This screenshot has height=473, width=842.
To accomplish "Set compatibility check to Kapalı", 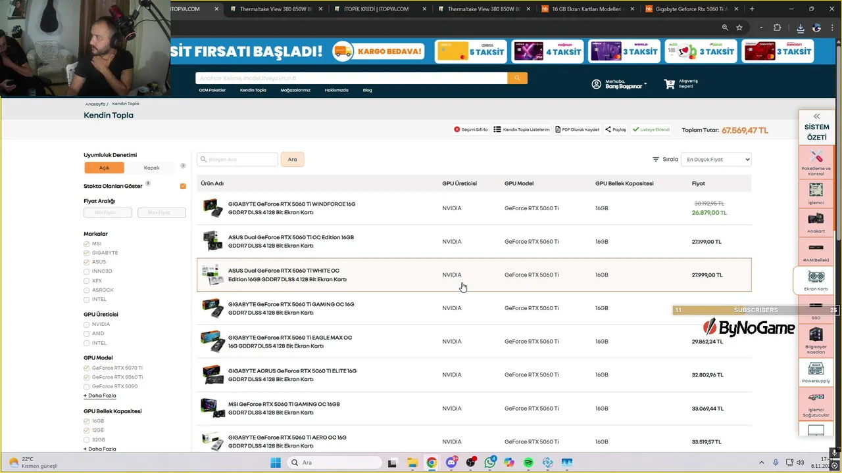I will 151,168.
